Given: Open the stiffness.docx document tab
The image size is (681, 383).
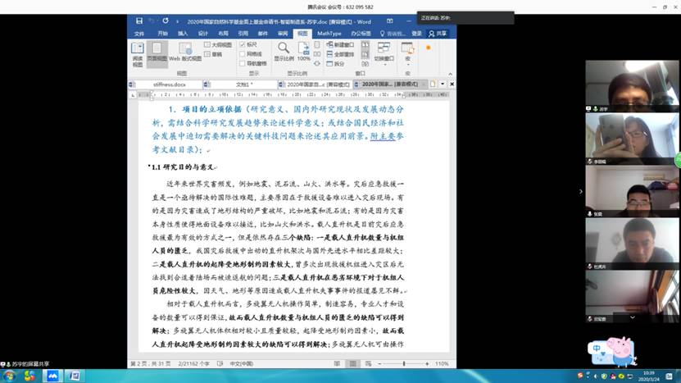Looking at the screenshot, I should point(170,84).
